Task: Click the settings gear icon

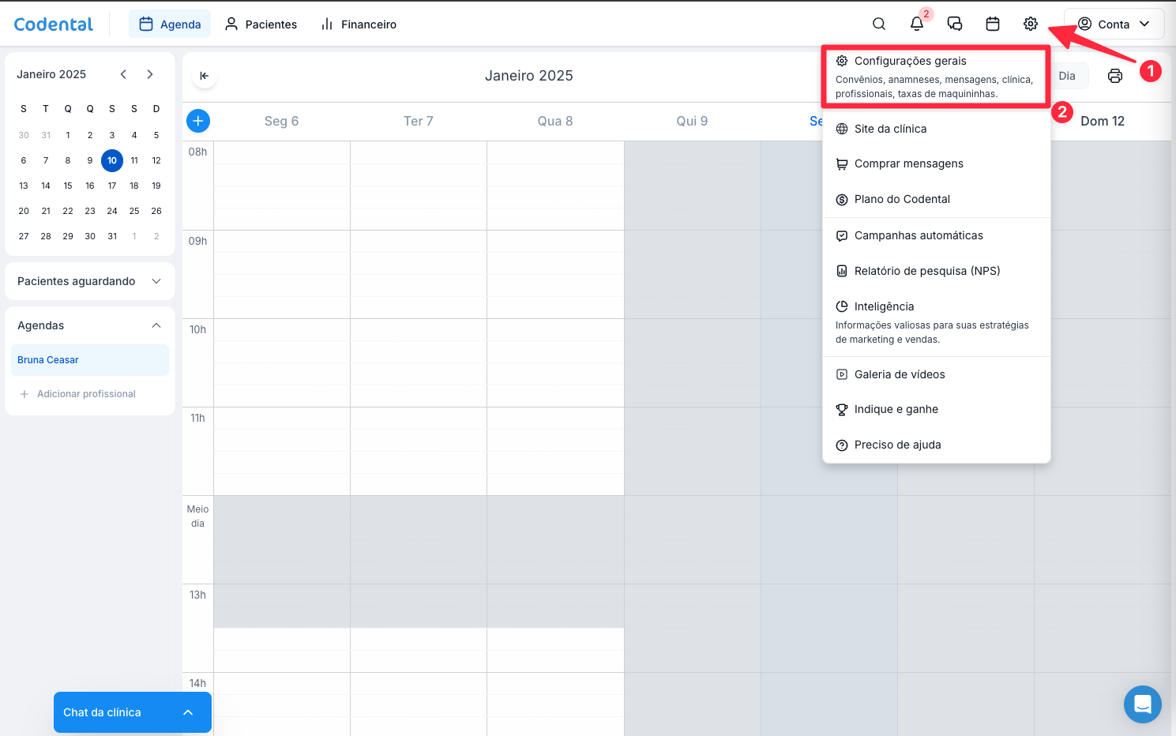Action: pos(1030,24)
